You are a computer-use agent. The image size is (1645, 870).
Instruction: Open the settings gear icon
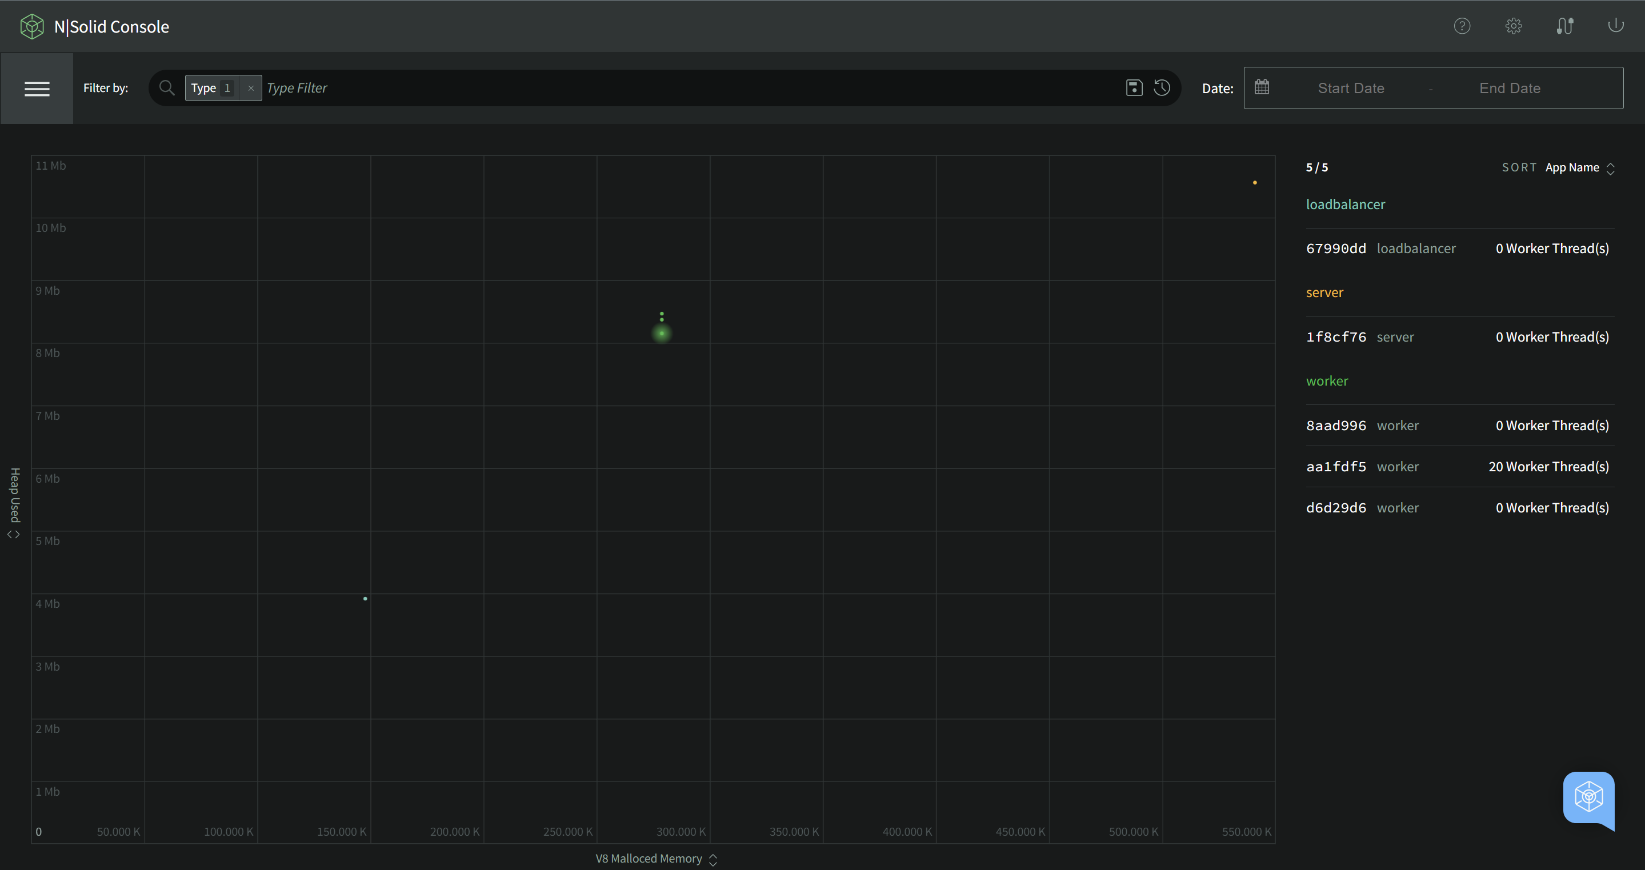1514,26
